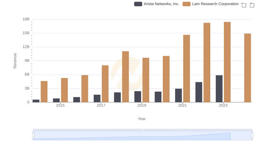Image resolution: width=258 pixels, height=148 pixels.
Task: Click the 15B y-axis label
Action: (x=26, y=33)
